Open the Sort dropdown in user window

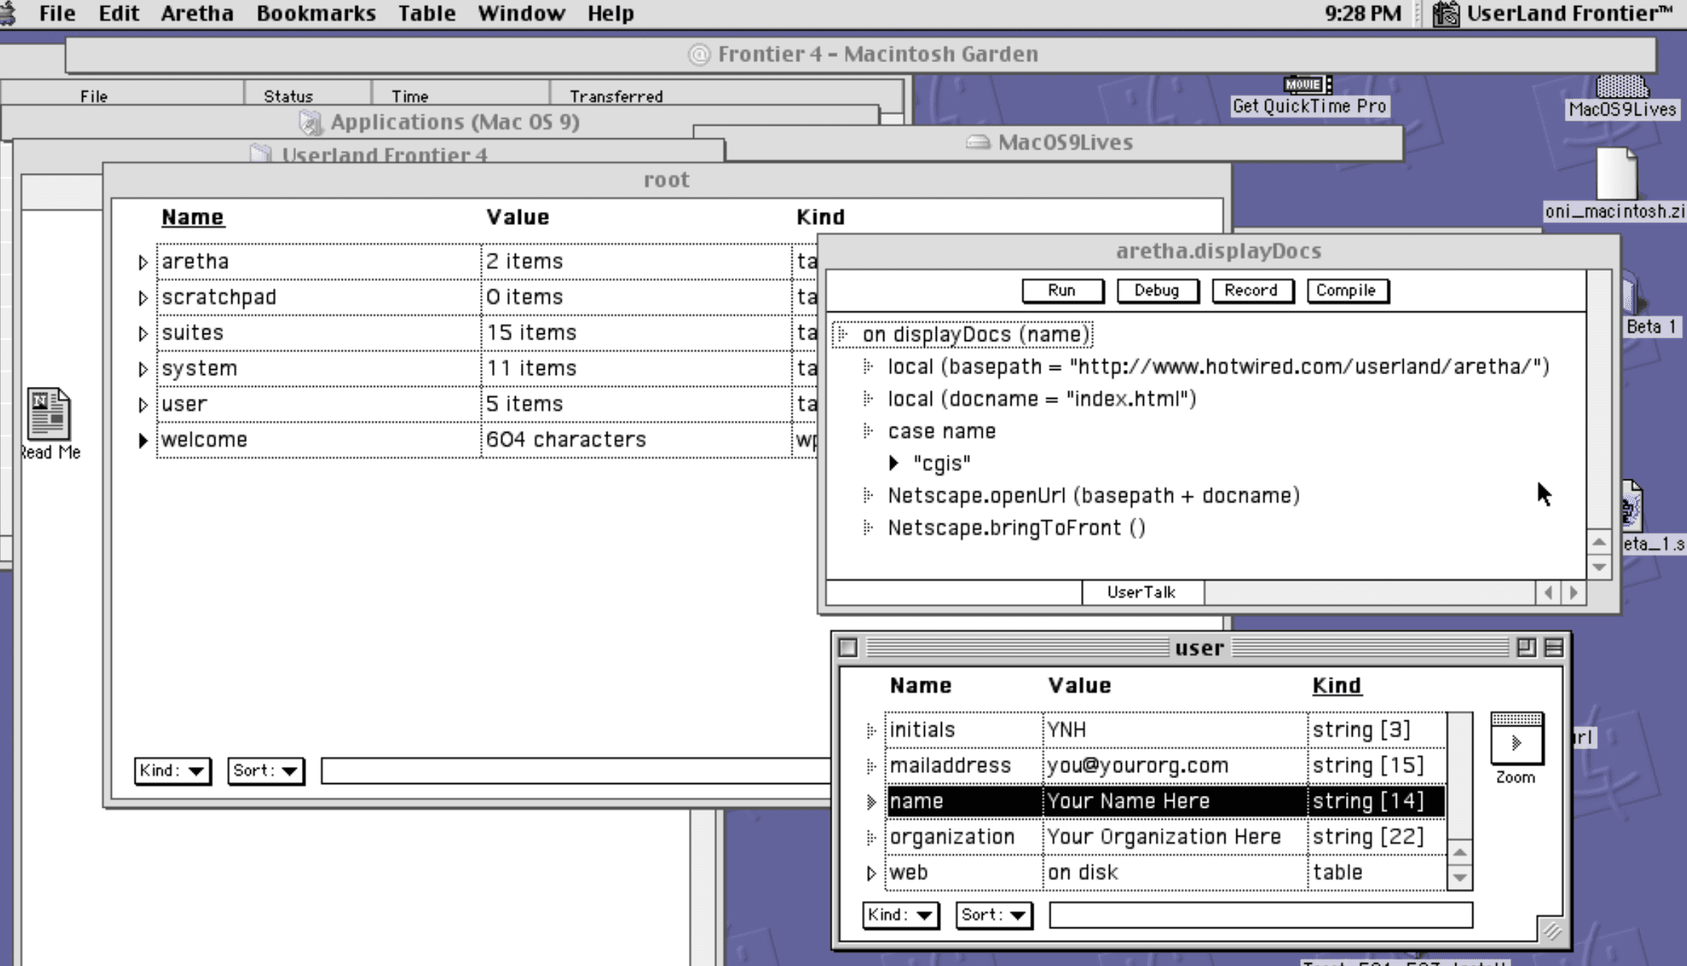click(x=994, y=915)
